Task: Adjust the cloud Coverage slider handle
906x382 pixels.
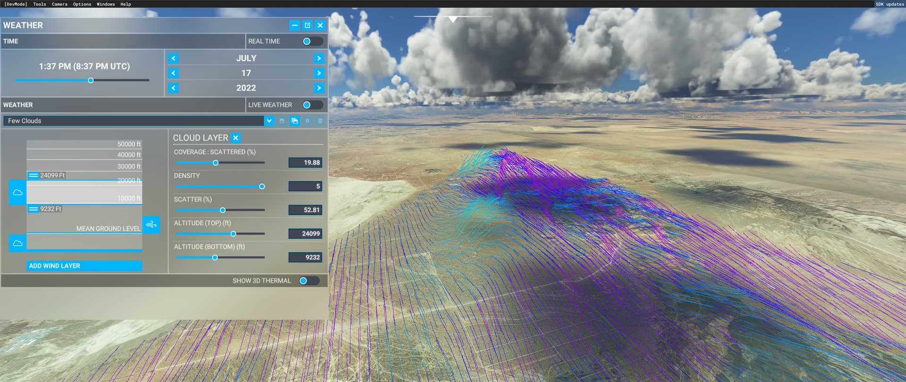Action: 216,163
